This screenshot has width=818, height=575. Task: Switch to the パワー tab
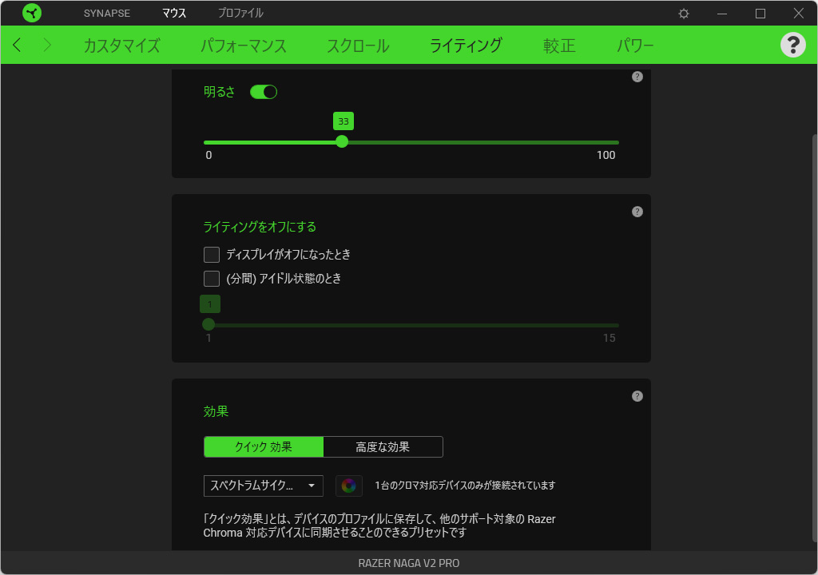(635, 46)
